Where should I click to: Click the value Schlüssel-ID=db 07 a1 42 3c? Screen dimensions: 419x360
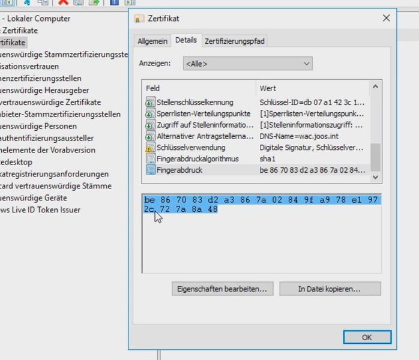point(312,102)
